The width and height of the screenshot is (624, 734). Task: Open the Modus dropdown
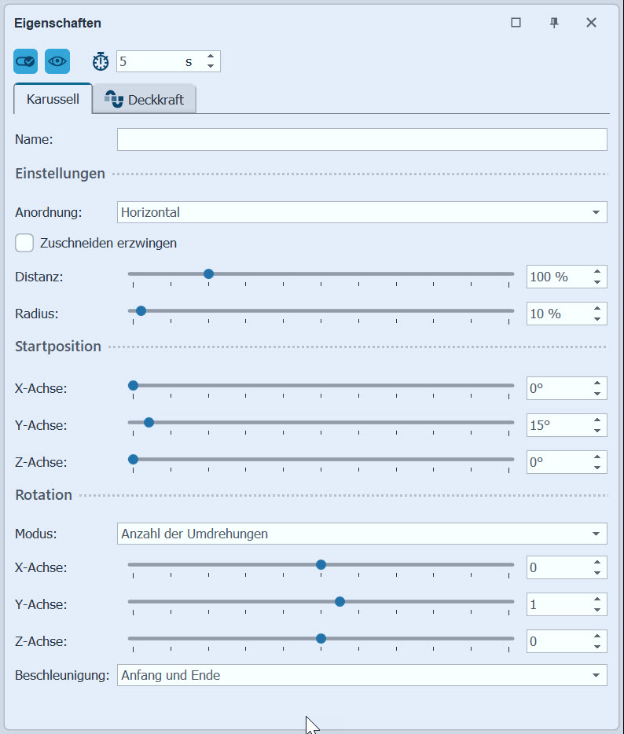(x=362, y=534)
